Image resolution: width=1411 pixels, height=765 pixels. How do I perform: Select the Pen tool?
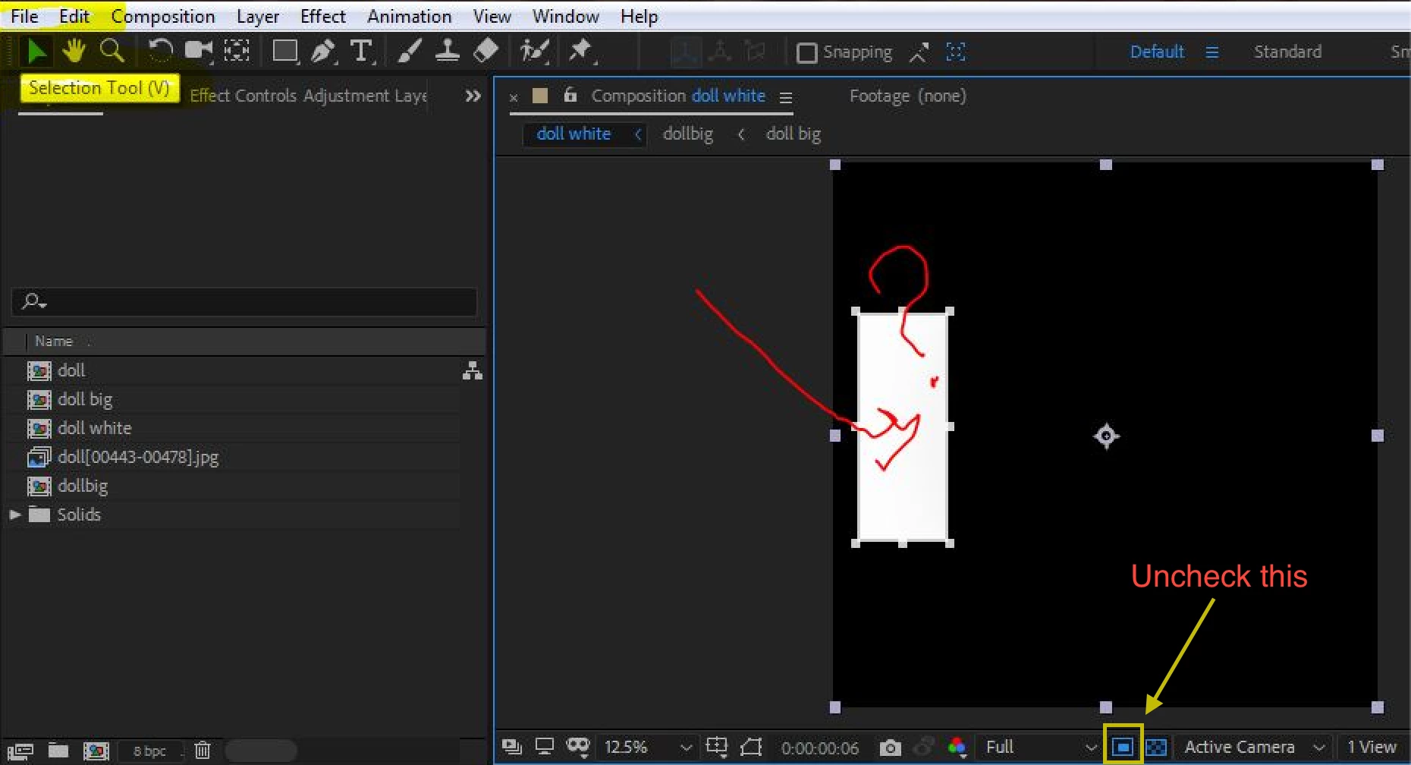click(x=323, y=51)
